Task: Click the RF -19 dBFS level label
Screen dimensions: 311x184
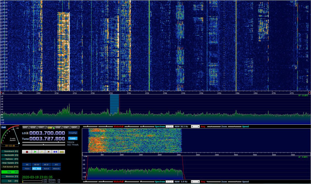Action: [x=303, y=95]
